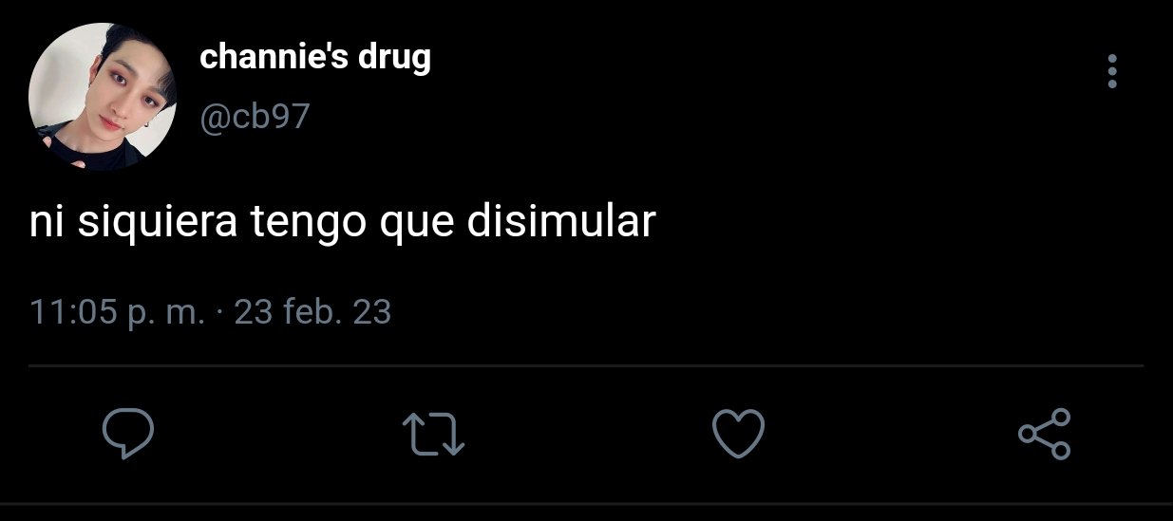Screen dimensions: 1173x521
Task: Click the 11:05 p. m. timestamp
Action: [x=118, y=311]
